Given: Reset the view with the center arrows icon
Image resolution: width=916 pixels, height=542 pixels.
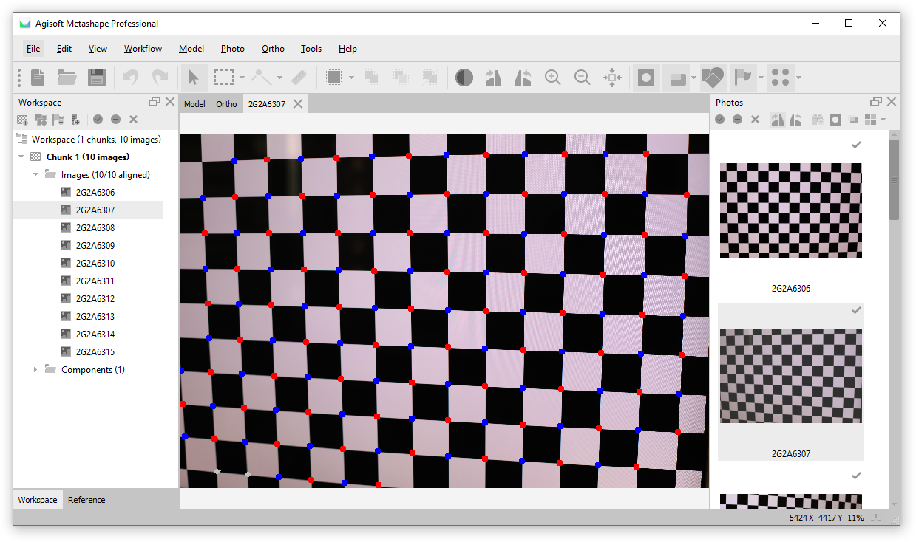Looking at the screenshot, I should (x=612, y=77).
